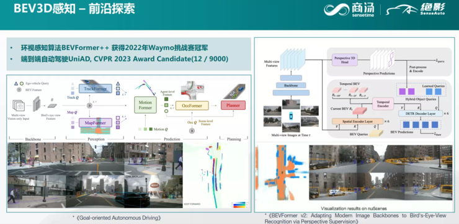The height and width of the screenshot is (224, 459).
Task: Click the "Planning" stage label
Action: (234, 140)
